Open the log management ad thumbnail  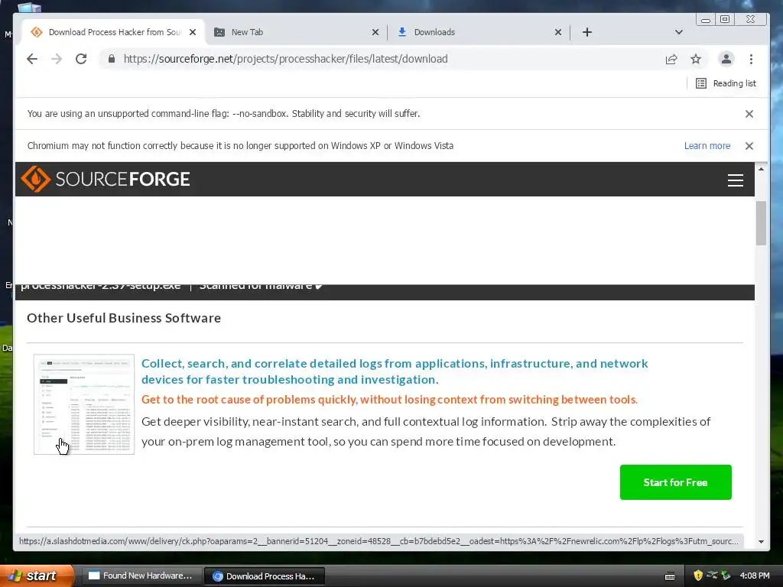(x=84, y=404)
